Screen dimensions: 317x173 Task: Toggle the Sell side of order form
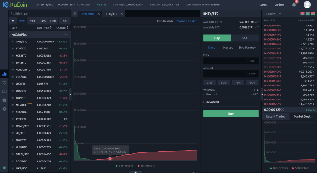tap(244, 38)
